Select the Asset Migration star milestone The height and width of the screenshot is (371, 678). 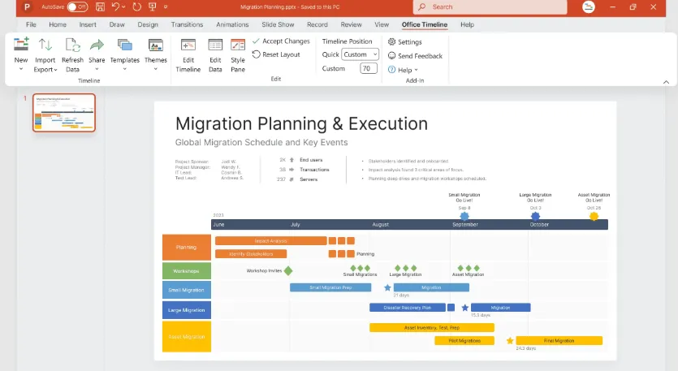coord(510,341)
